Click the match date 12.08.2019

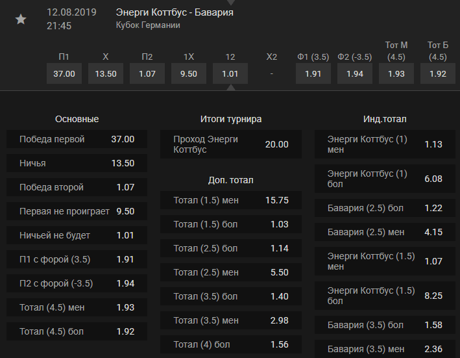click(71, 12)
